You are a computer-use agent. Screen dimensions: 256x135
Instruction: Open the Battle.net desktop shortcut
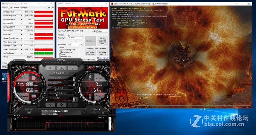pyautogui.click(x=4, y=78)
